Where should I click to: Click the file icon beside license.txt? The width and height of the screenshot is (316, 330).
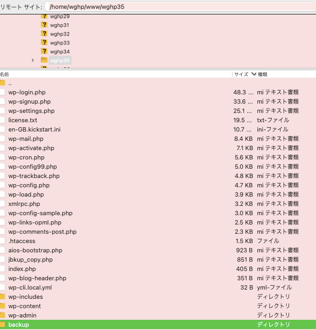click(2, 120)
